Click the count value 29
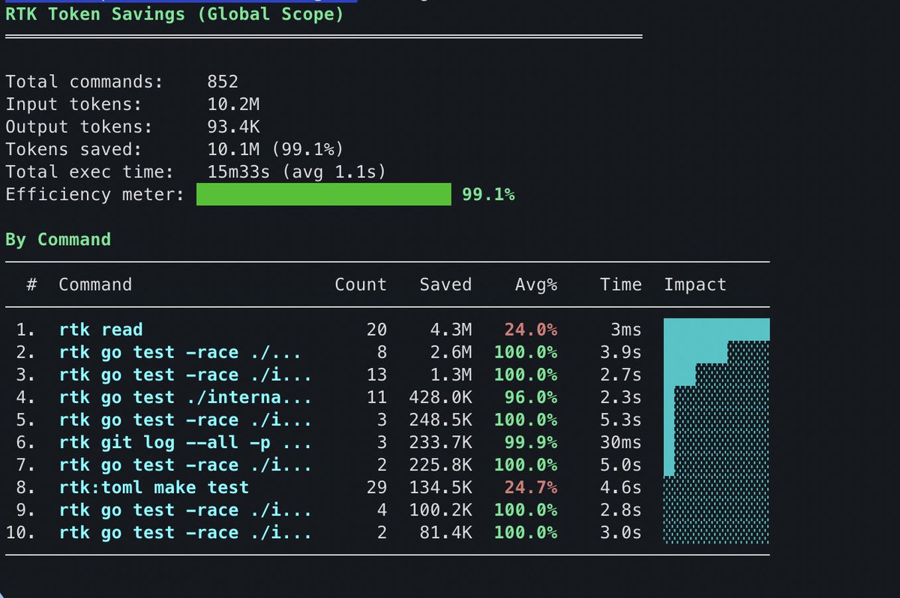The width and height of the screenshot is (900, 598). [x=376, y=487]
